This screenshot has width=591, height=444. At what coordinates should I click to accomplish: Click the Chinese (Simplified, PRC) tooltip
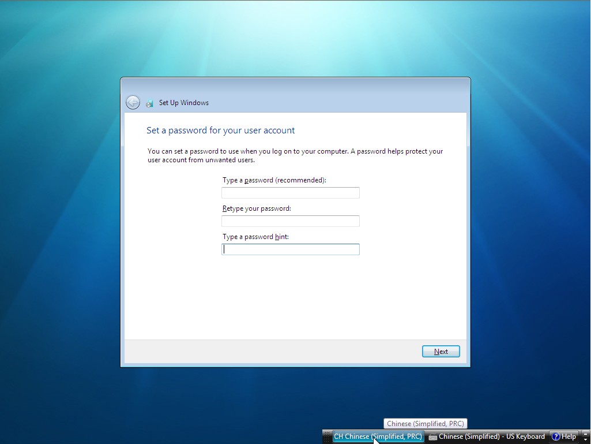tap(425, 423)
